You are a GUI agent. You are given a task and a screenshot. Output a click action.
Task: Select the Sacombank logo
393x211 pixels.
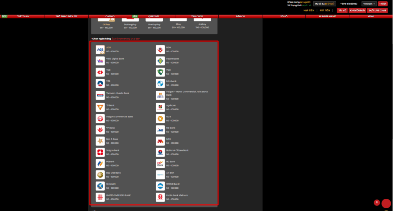click(160, 61)
